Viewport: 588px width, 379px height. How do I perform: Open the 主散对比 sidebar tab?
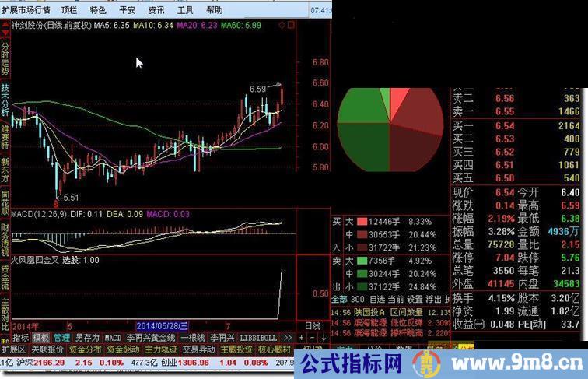click(x=5, y=314)
